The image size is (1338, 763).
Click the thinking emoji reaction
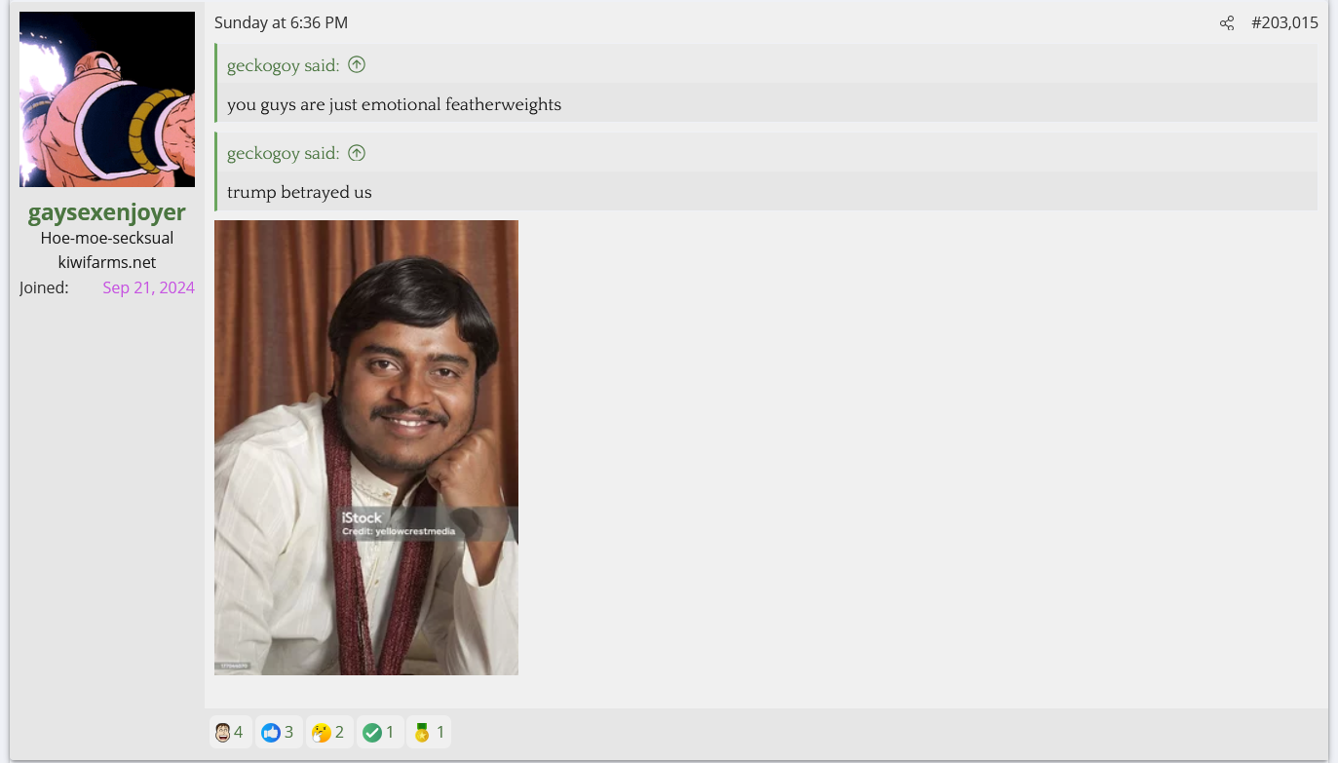(x=328, y=732)
